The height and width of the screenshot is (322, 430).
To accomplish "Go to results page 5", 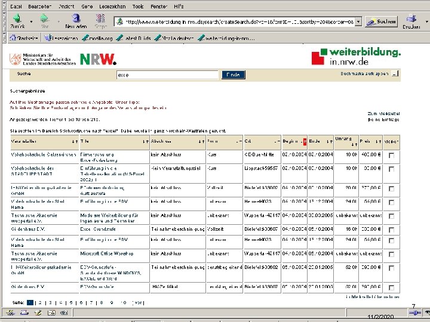I will pos(71,302).
